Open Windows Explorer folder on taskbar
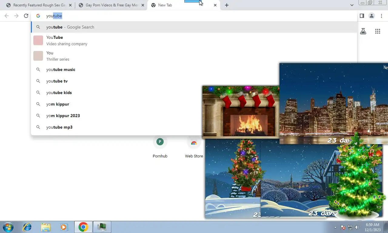 tap(46, 227)
